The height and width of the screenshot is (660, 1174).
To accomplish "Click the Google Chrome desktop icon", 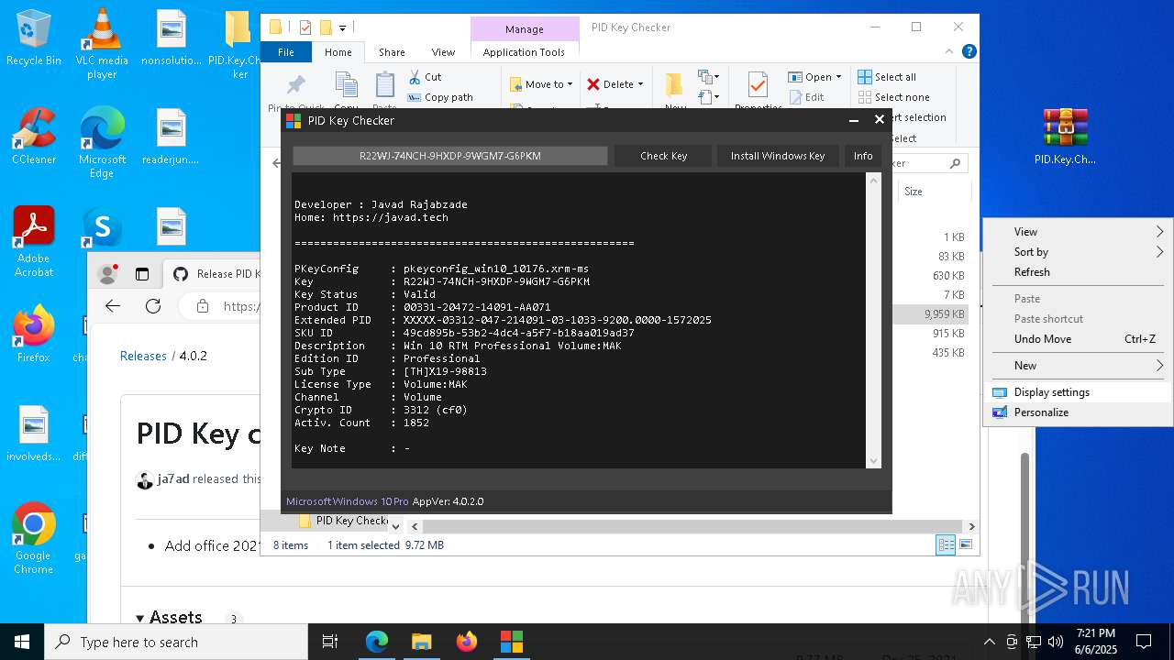I will (x=34, y=539).
